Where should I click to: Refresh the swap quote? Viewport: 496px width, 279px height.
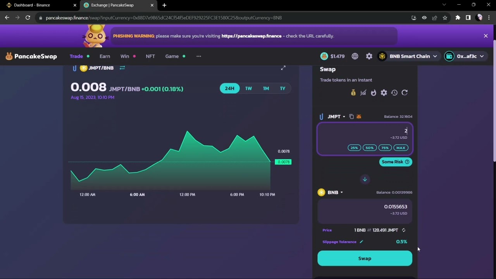[x=405, y=93]
